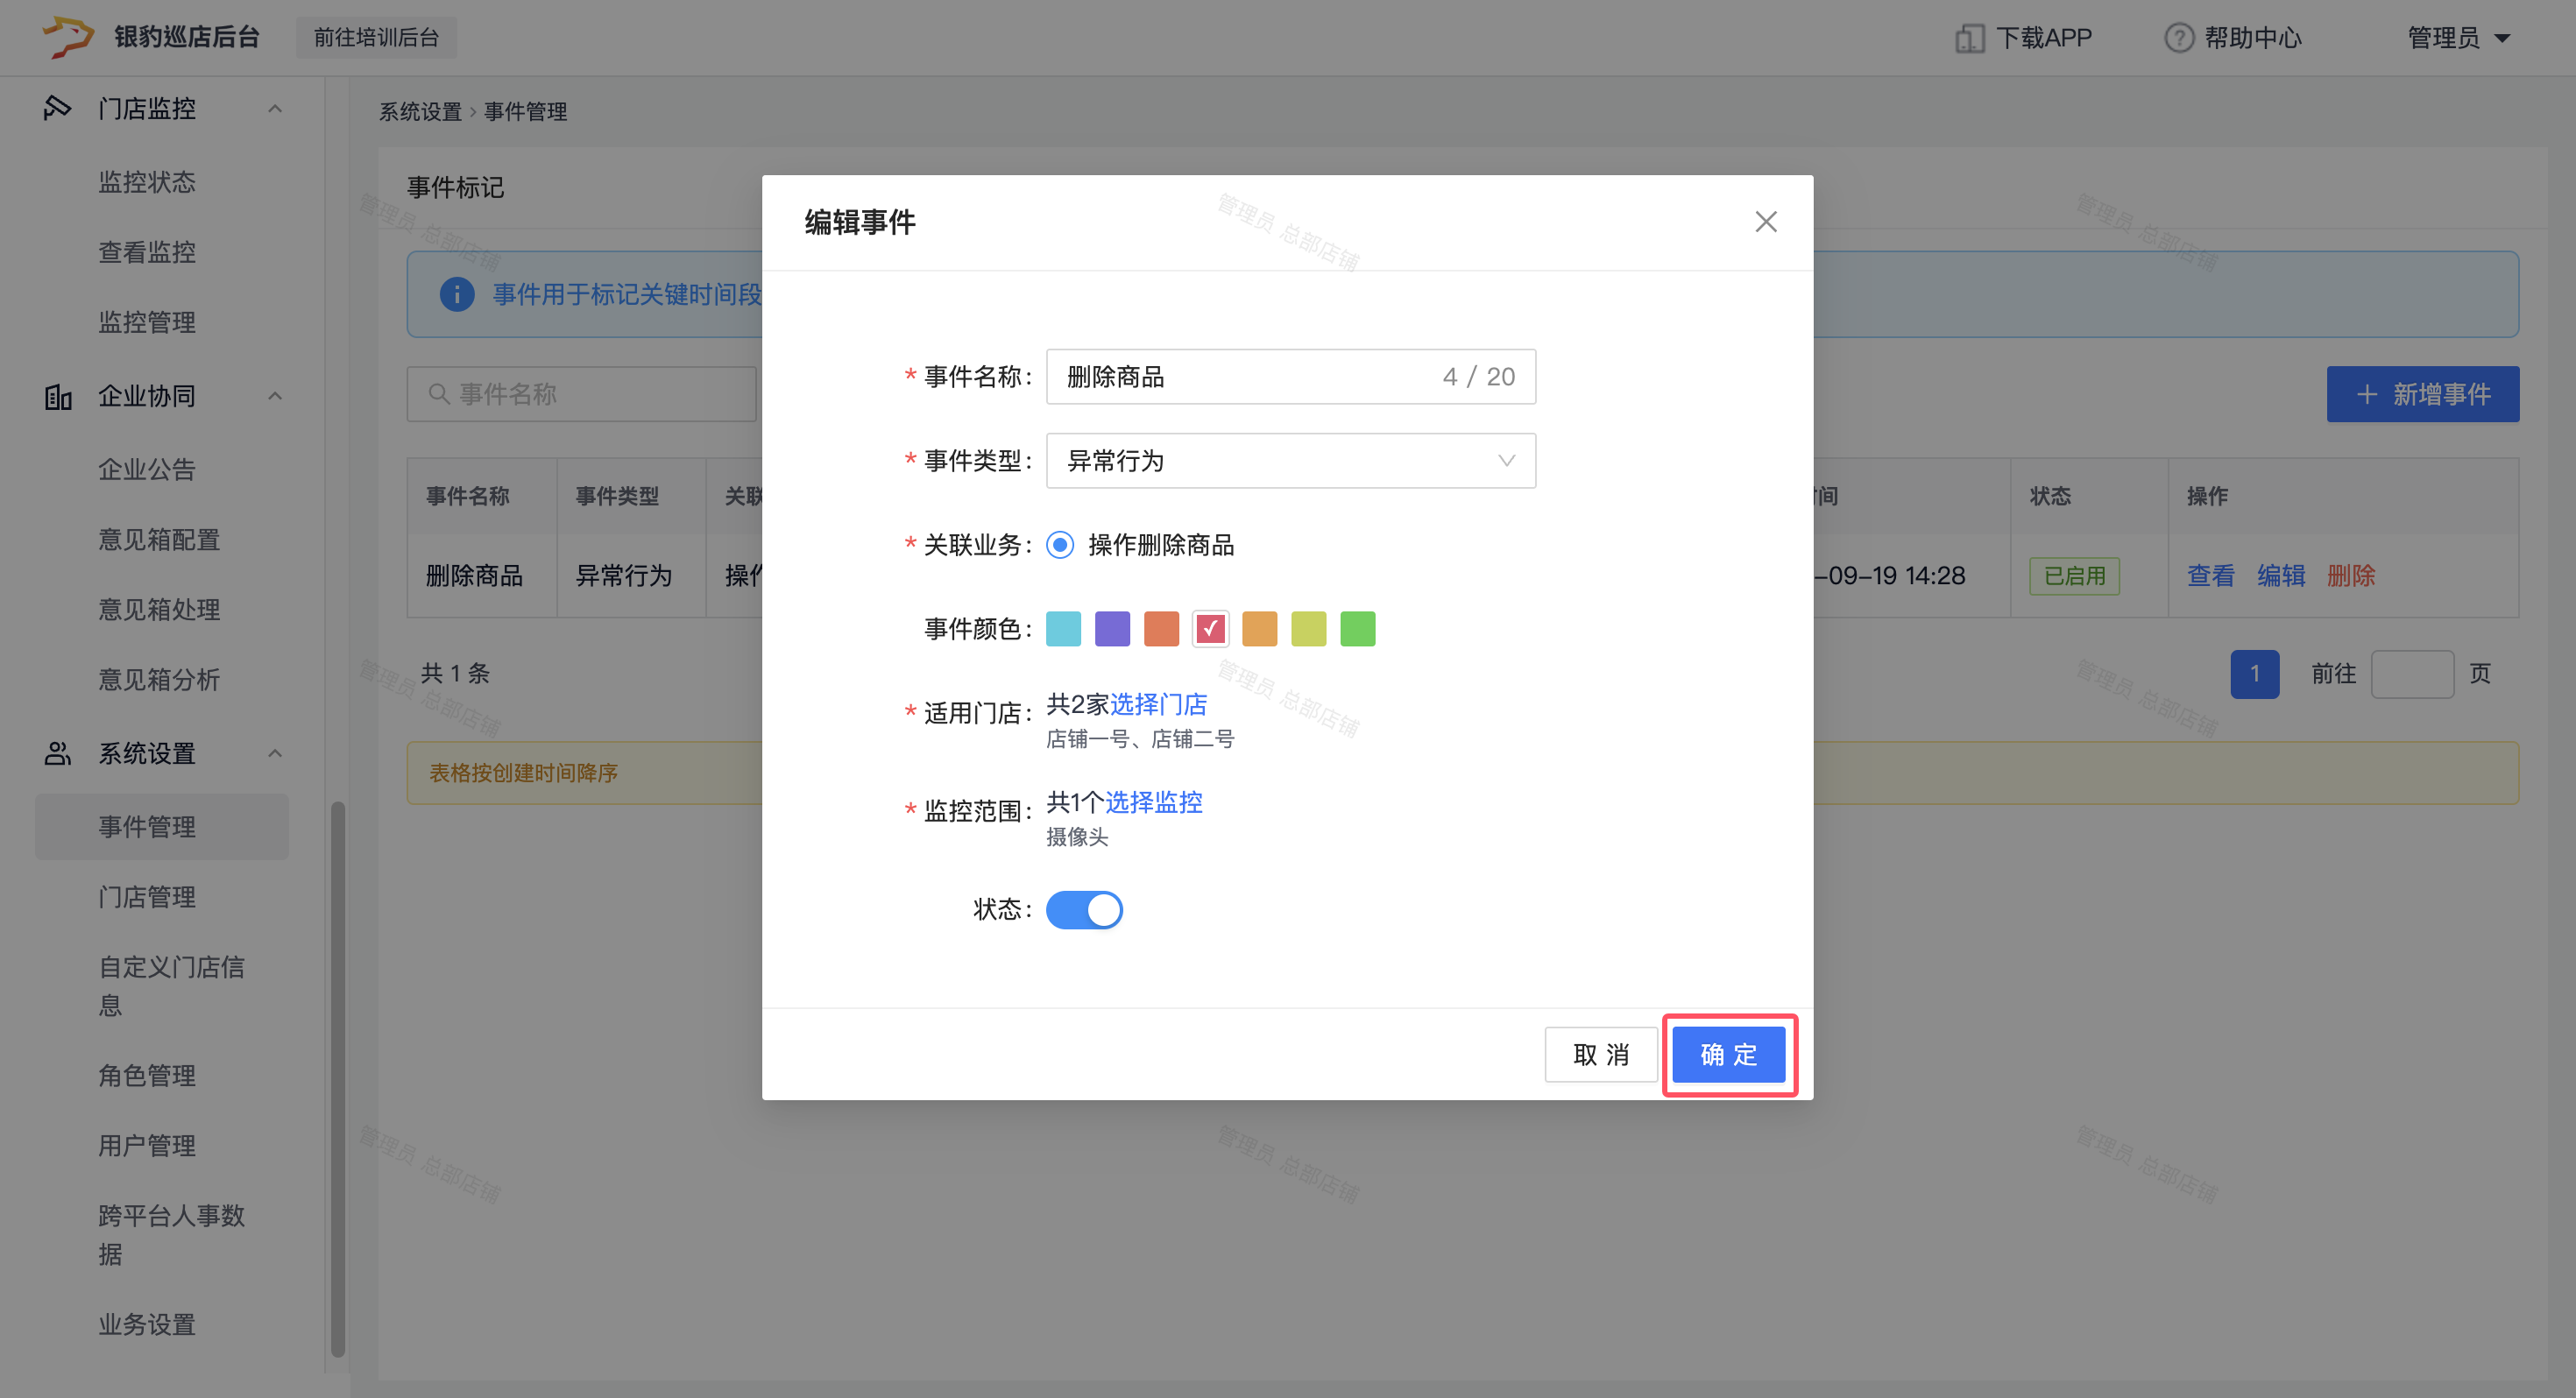The image size is (2576, 1398).
Task: Collapse the 门店监控 menu section
Action: [x=275, y=108]
